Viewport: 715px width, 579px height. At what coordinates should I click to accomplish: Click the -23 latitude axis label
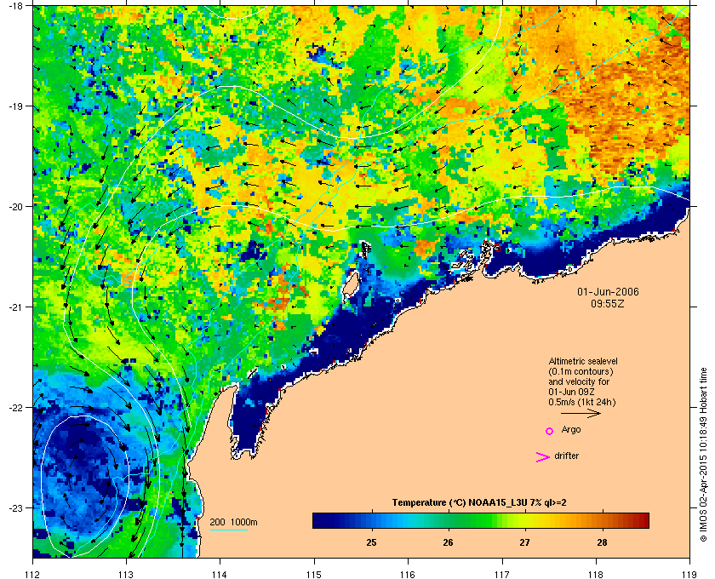point(16,507)
